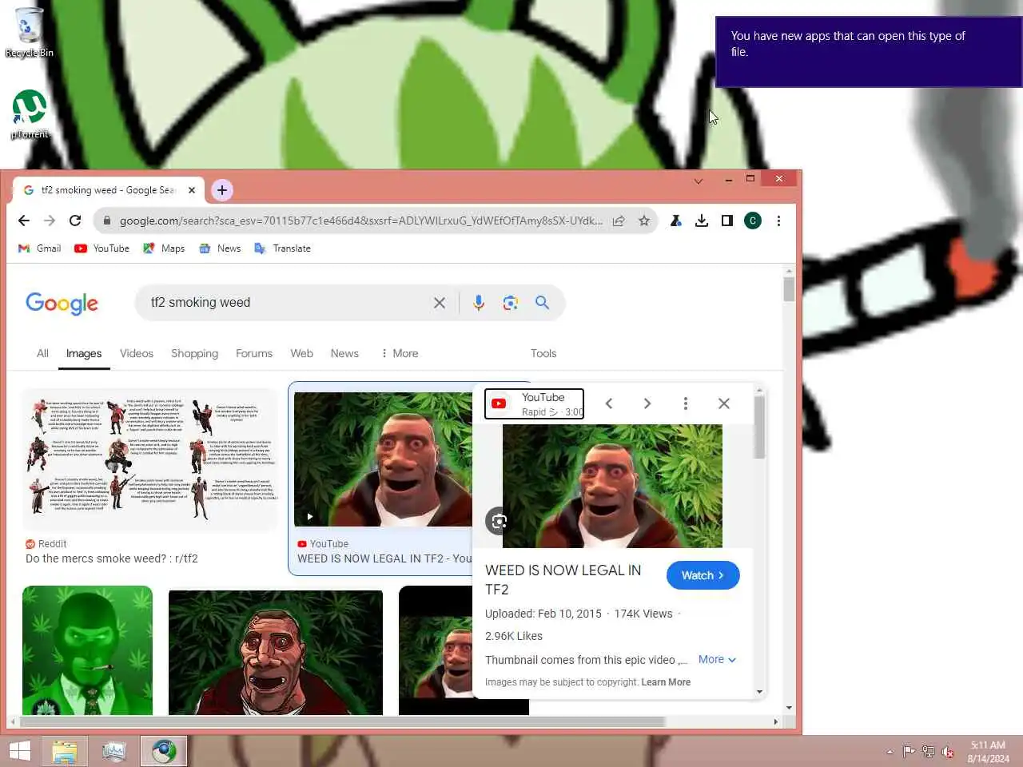Viewport: 1023px width, 767px height.
Task: Switch to the News results tab
Action: [344, 353]
